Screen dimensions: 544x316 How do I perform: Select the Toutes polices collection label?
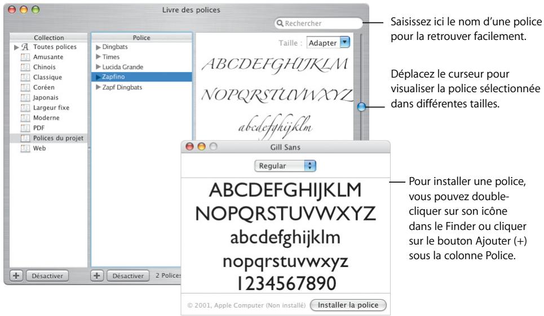coord(55,47)
